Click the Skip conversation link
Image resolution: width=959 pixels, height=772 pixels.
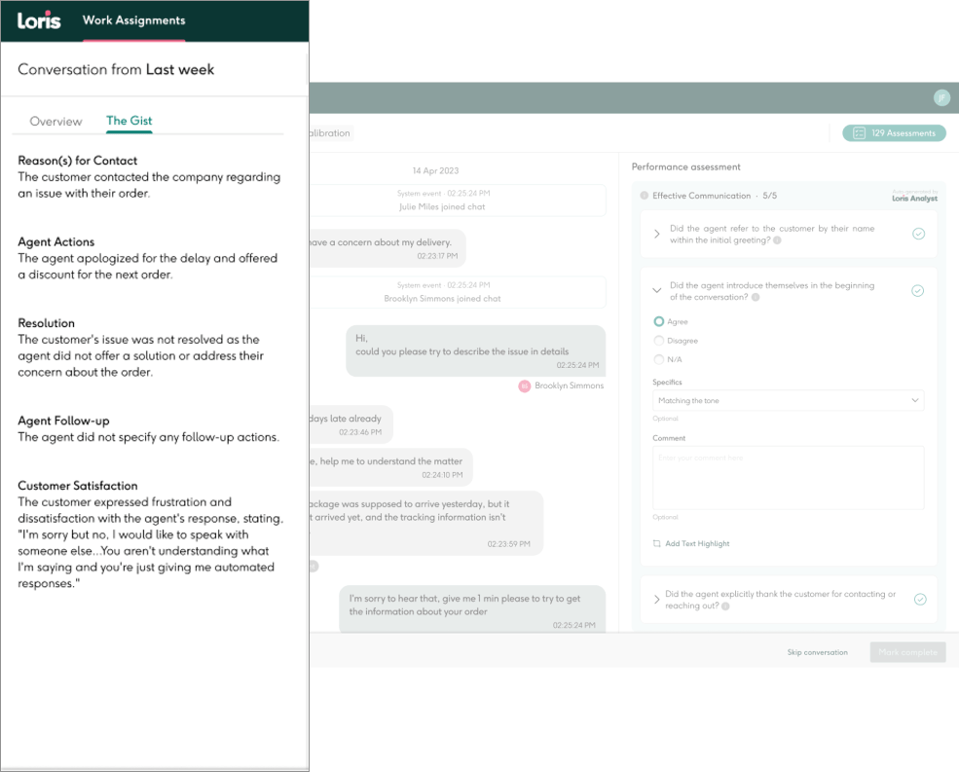pos(817,652)
